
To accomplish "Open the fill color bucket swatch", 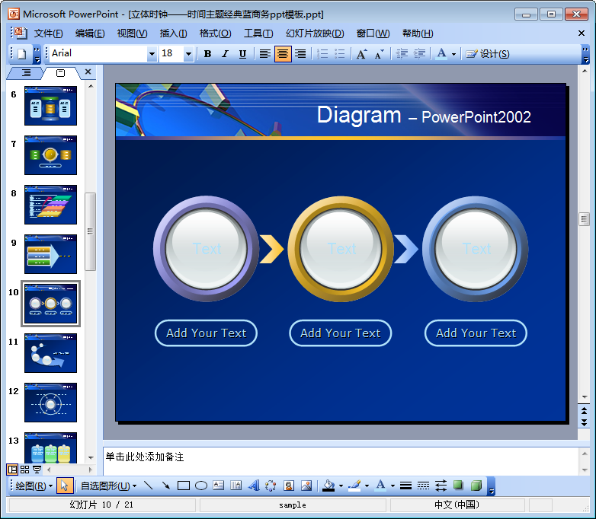I will point(328,486).
